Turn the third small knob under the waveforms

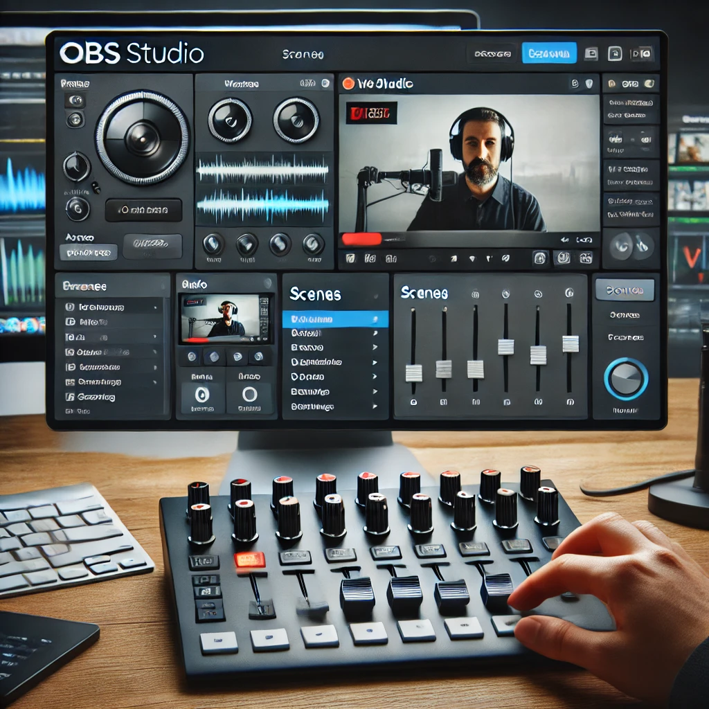[280, 244]
